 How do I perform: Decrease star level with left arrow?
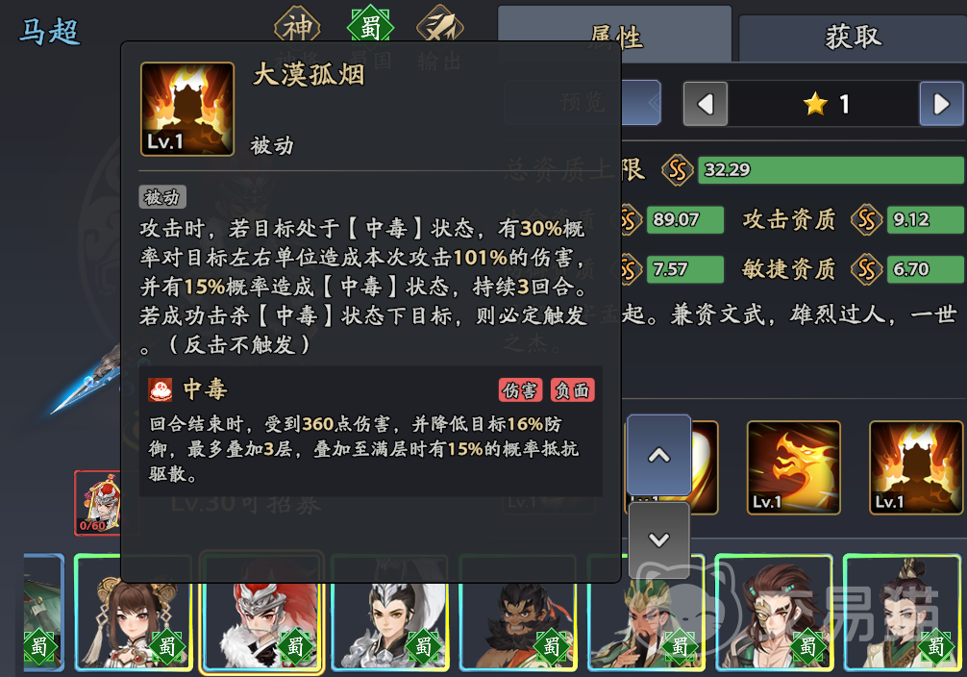pos(705,104)
